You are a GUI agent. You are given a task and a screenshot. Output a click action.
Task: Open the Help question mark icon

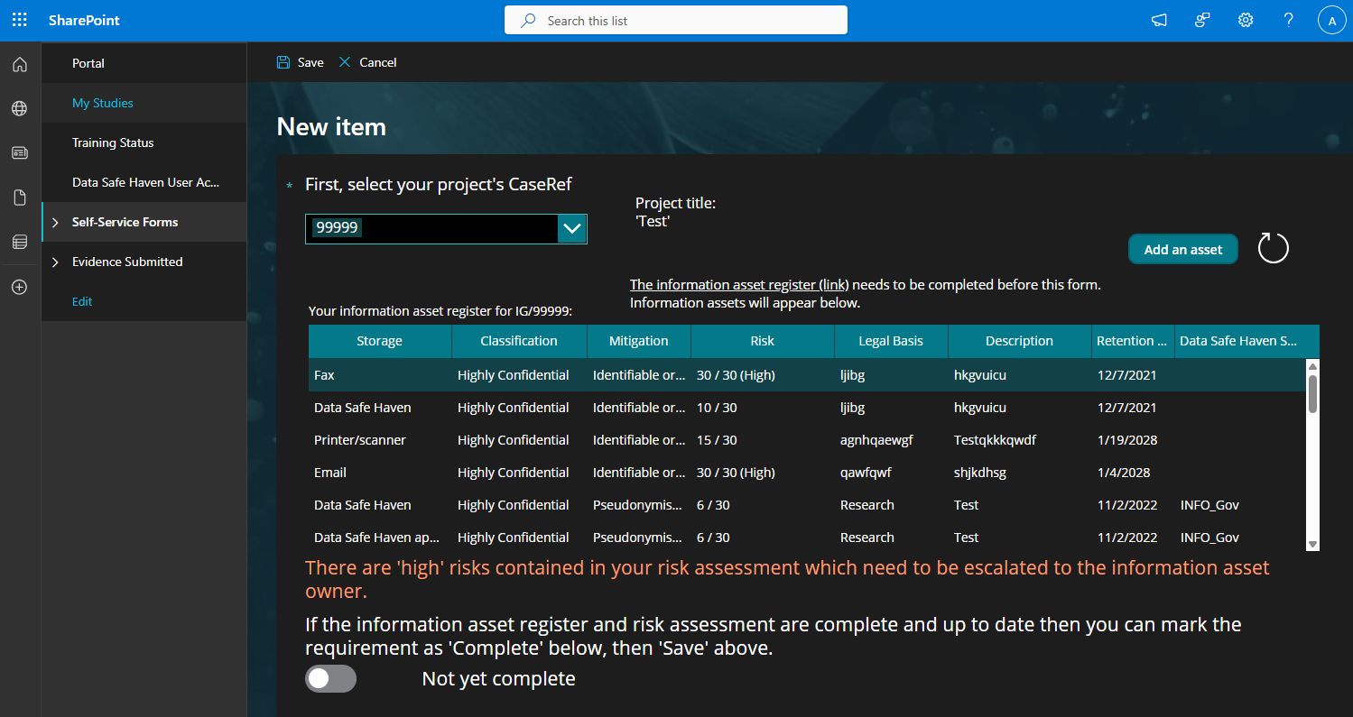(1289, 20)
